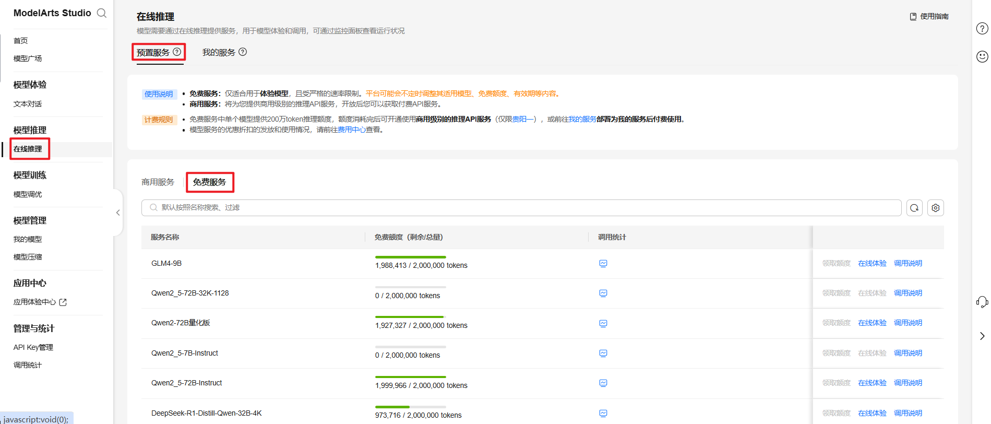This screenshot has height=424, width=991.
Task: View call statistics chart for Qwen2-72B量化版
Action: coord(603,323)
